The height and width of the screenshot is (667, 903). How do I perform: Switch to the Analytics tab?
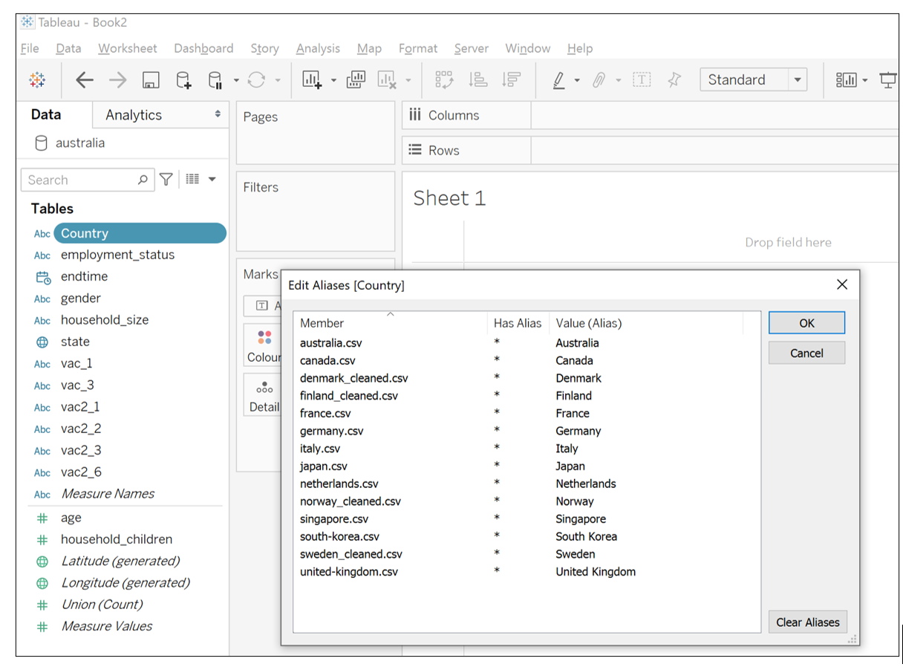134,115
